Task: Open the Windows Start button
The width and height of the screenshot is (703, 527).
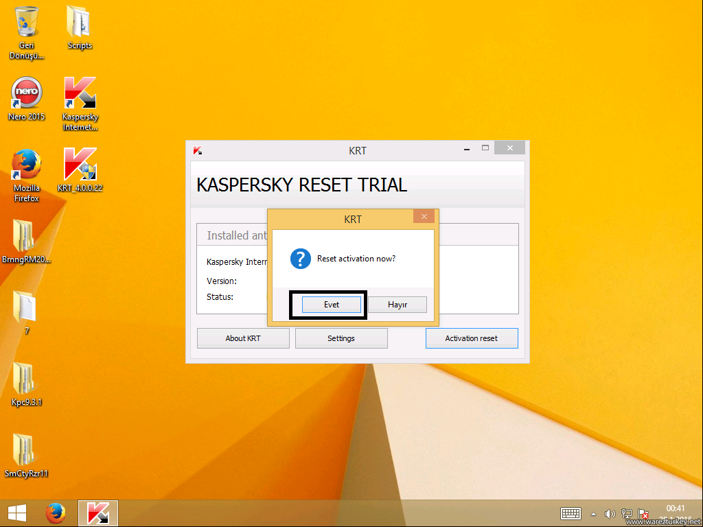Action: 17,513
